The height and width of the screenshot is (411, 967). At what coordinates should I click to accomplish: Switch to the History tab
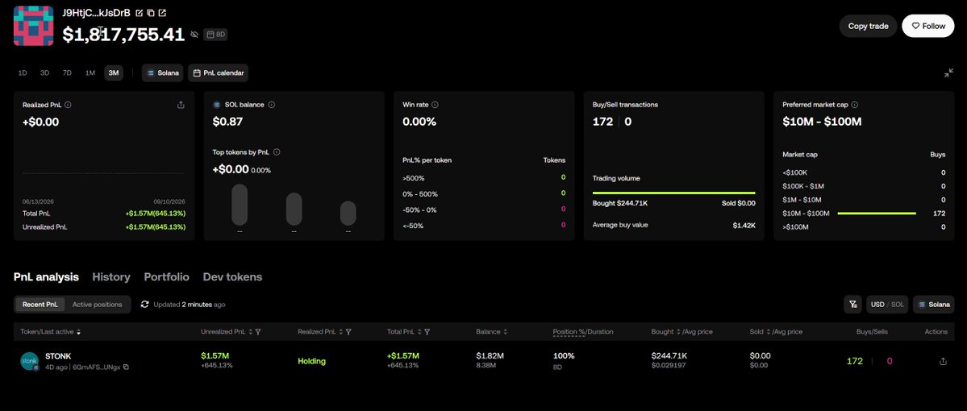[x=111, y=277]
